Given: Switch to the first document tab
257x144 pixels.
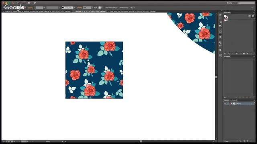Looking at the screenshot, I should 37,11.
